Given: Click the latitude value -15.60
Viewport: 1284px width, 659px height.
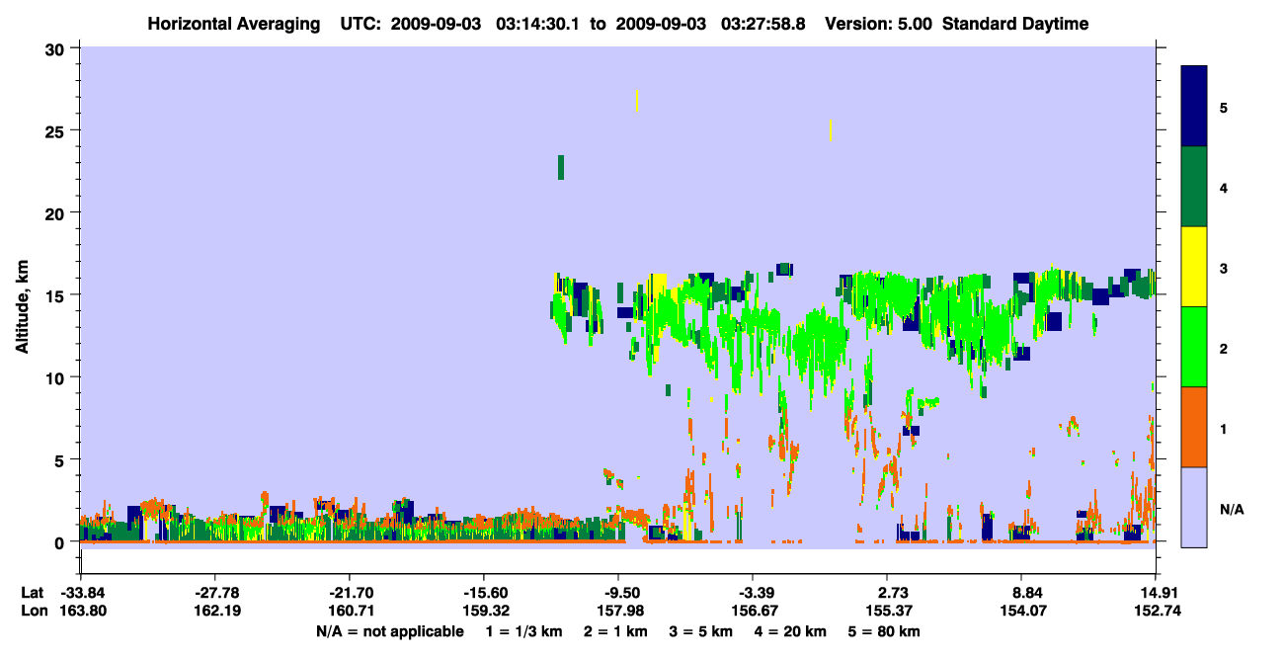Looking at the screenshot, I should [484, 593].
